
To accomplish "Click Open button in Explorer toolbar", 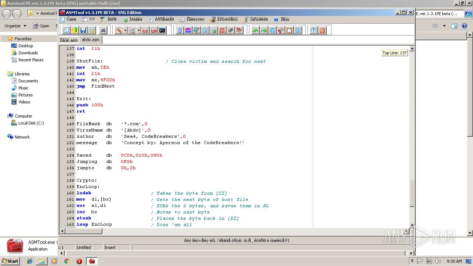I will [41, 26].
